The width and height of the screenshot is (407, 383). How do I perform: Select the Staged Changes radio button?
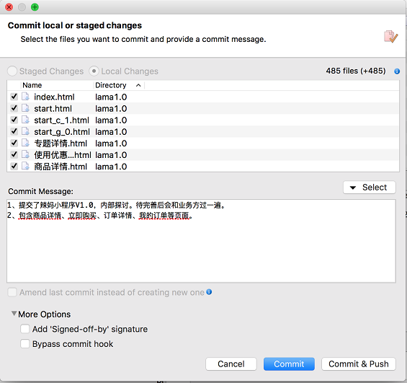tap(12, 71)
